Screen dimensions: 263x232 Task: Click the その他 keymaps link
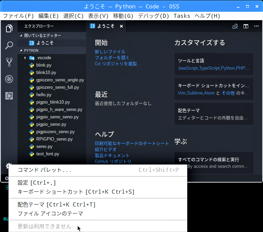[x=228, y=93]
